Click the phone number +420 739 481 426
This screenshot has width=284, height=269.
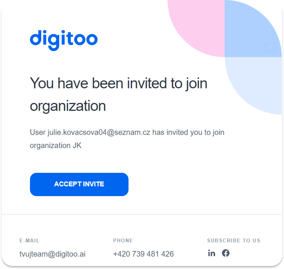(143, 254)
